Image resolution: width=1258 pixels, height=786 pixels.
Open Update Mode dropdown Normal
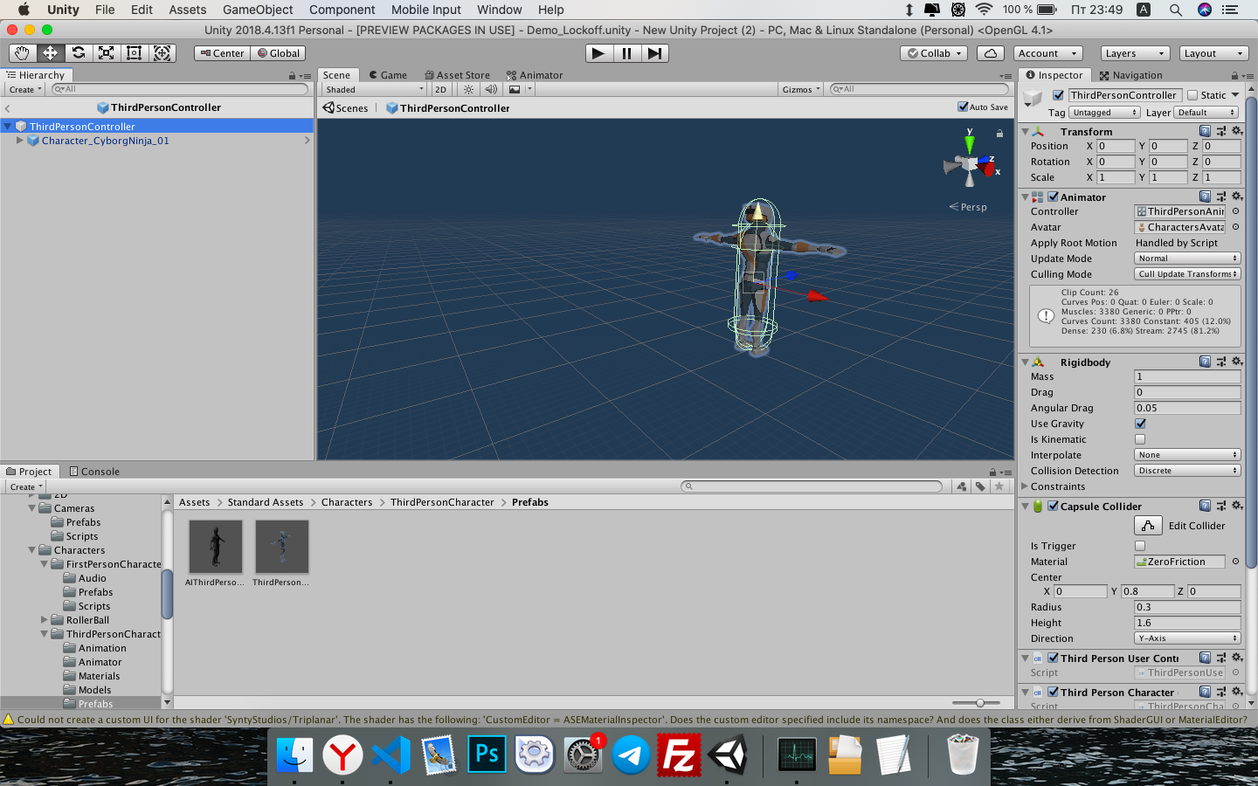[x=1187, y=259]
